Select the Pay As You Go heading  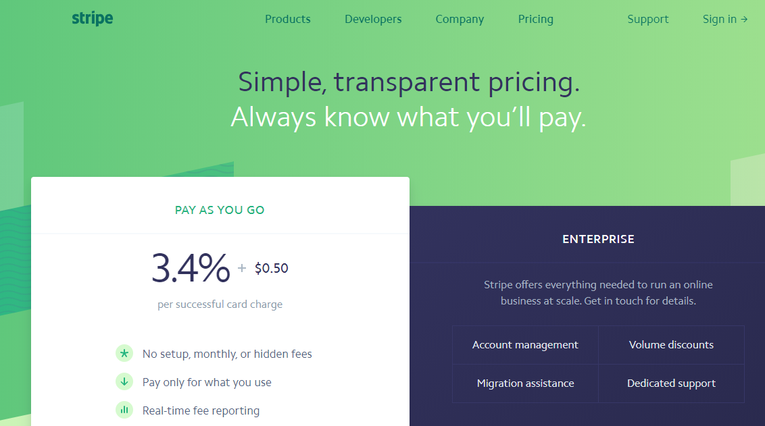click(220, 210)
